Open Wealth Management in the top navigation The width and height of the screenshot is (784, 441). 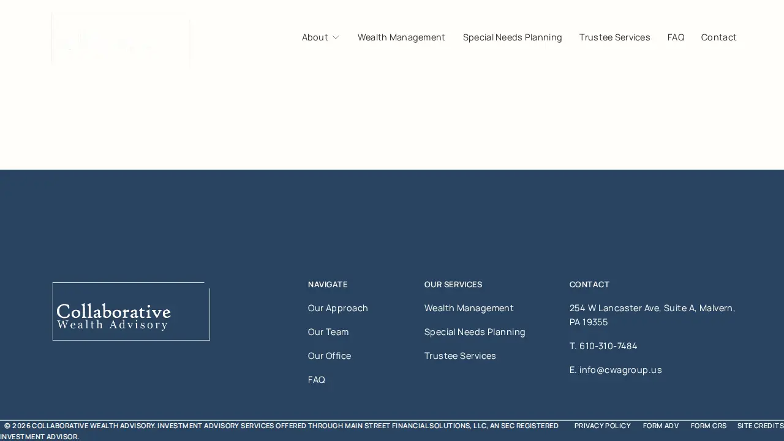coord(401,37)
